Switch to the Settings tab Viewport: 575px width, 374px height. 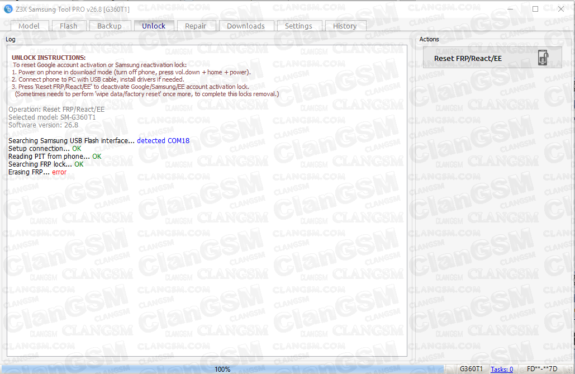click(x=298, y=26)
